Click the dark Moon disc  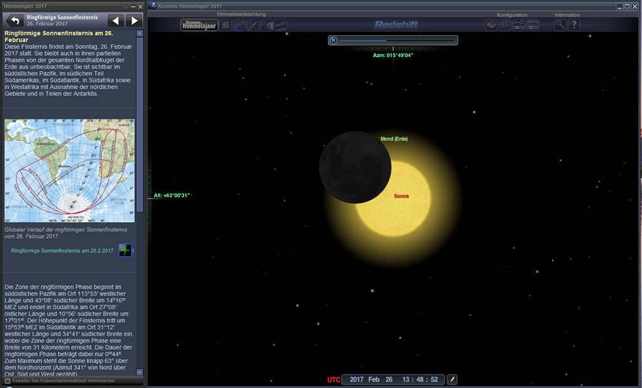point(355,167)
